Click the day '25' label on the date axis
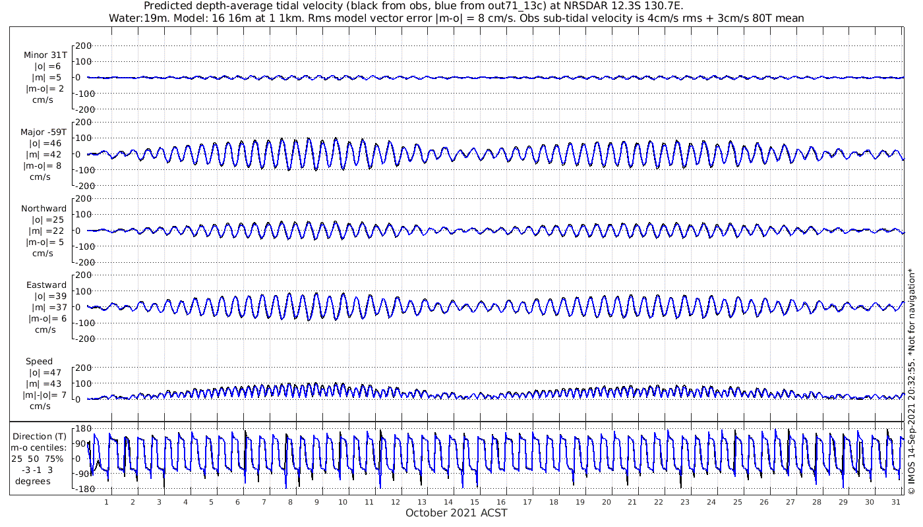This screenshot has width=923, height=527. 738,502
